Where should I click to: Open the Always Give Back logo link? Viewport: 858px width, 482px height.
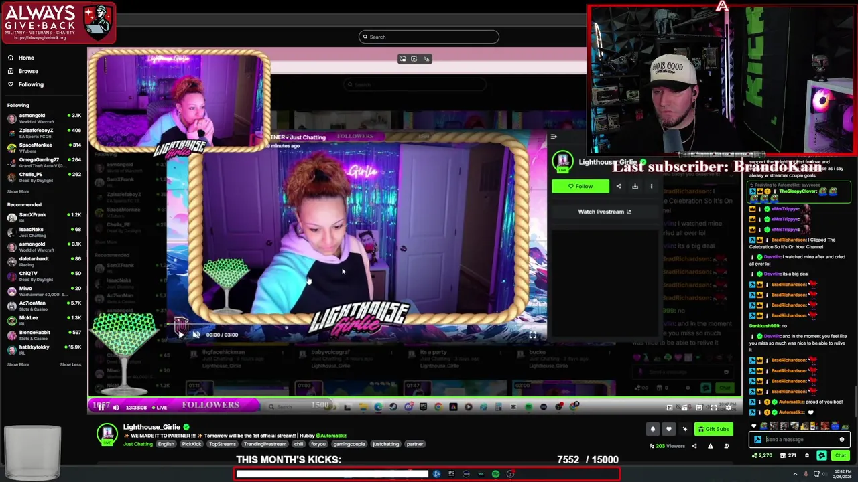tap(58, 22)
